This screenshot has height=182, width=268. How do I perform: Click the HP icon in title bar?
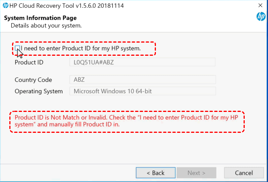pyautogui.click(x=5, y=5)
